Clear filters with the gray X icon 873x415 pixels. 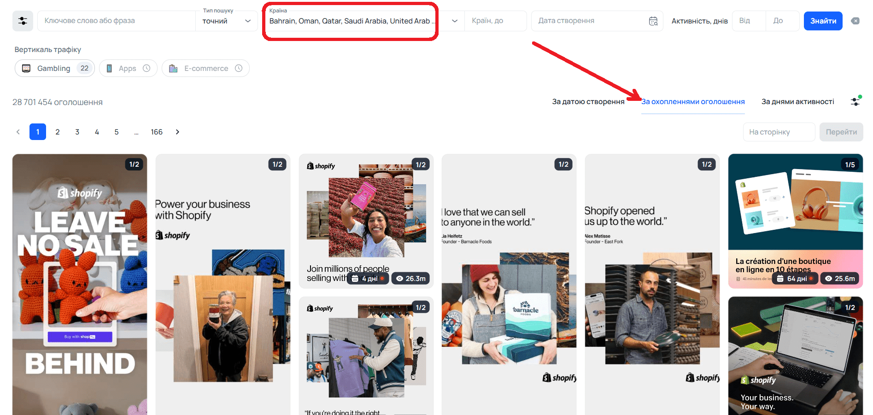[x=855, y=21]
